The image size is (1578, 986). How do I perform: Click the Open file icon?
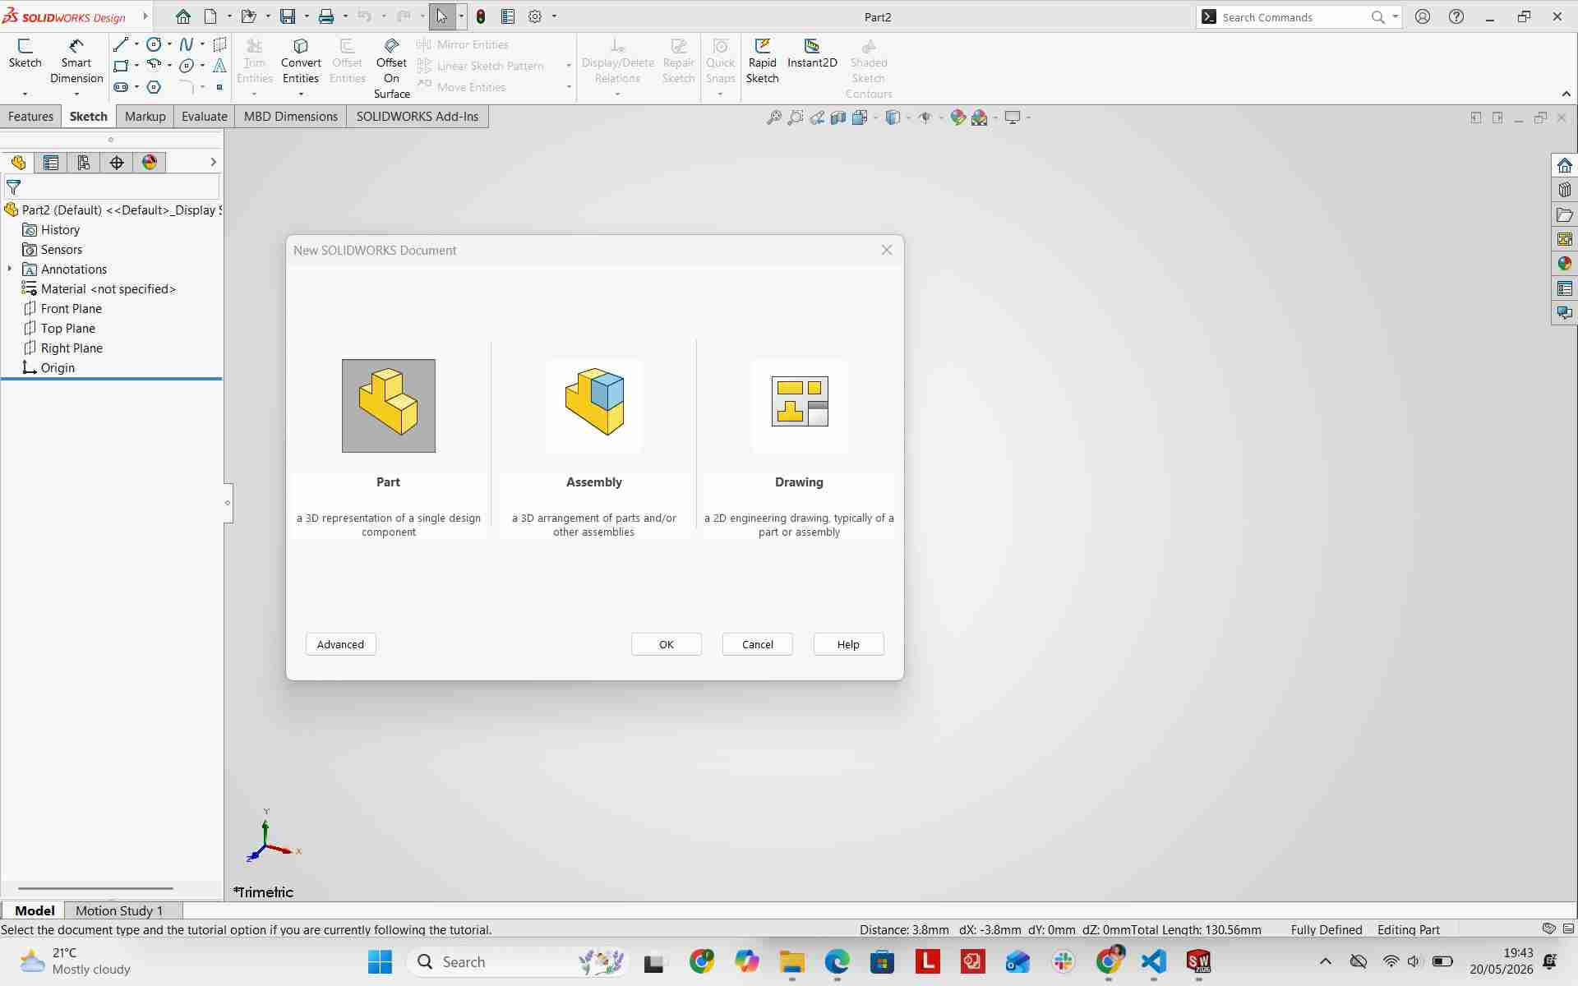pos(248,16)
